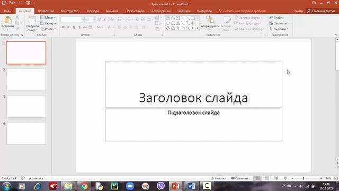Viewport: 339px width, 191px height.
Task: Toggle normal view button in status bar
Action: pos(257,178)
